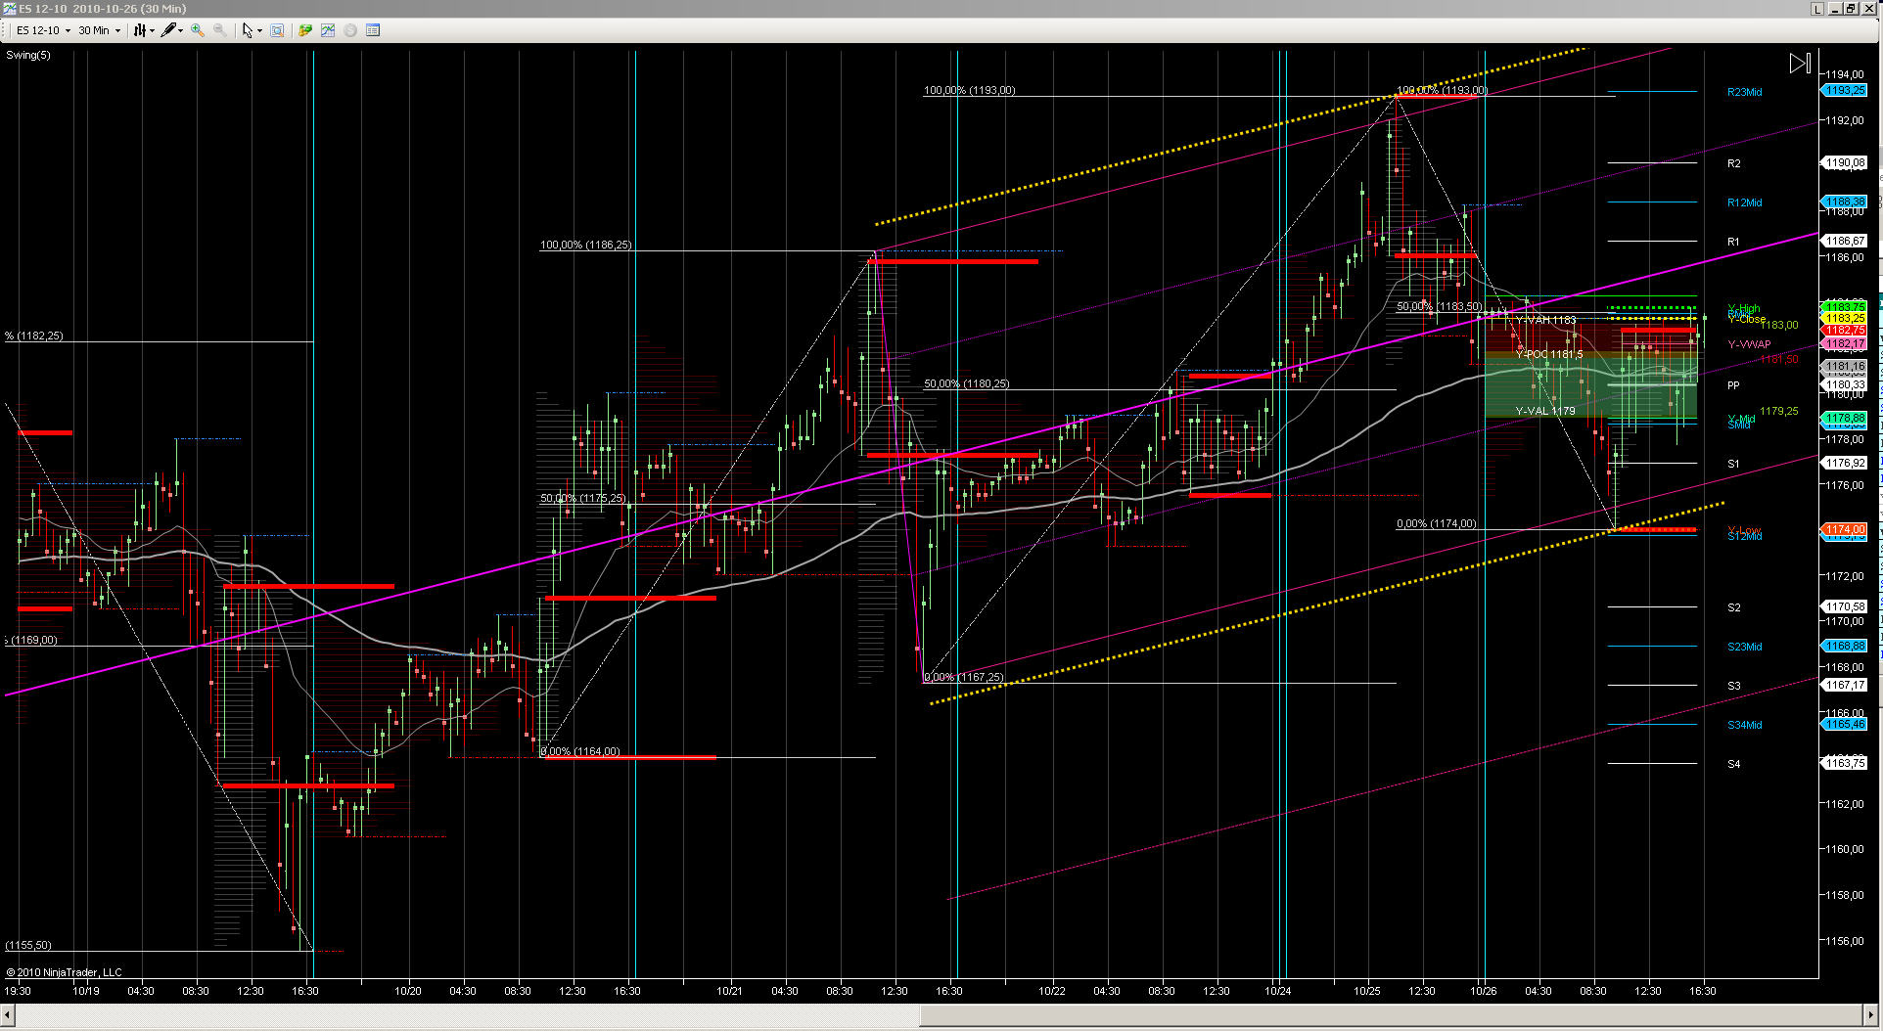Click the Y-POC 1181,5 label
This screenshot has width=1883, height=1031.
(x=1549, y=354)
